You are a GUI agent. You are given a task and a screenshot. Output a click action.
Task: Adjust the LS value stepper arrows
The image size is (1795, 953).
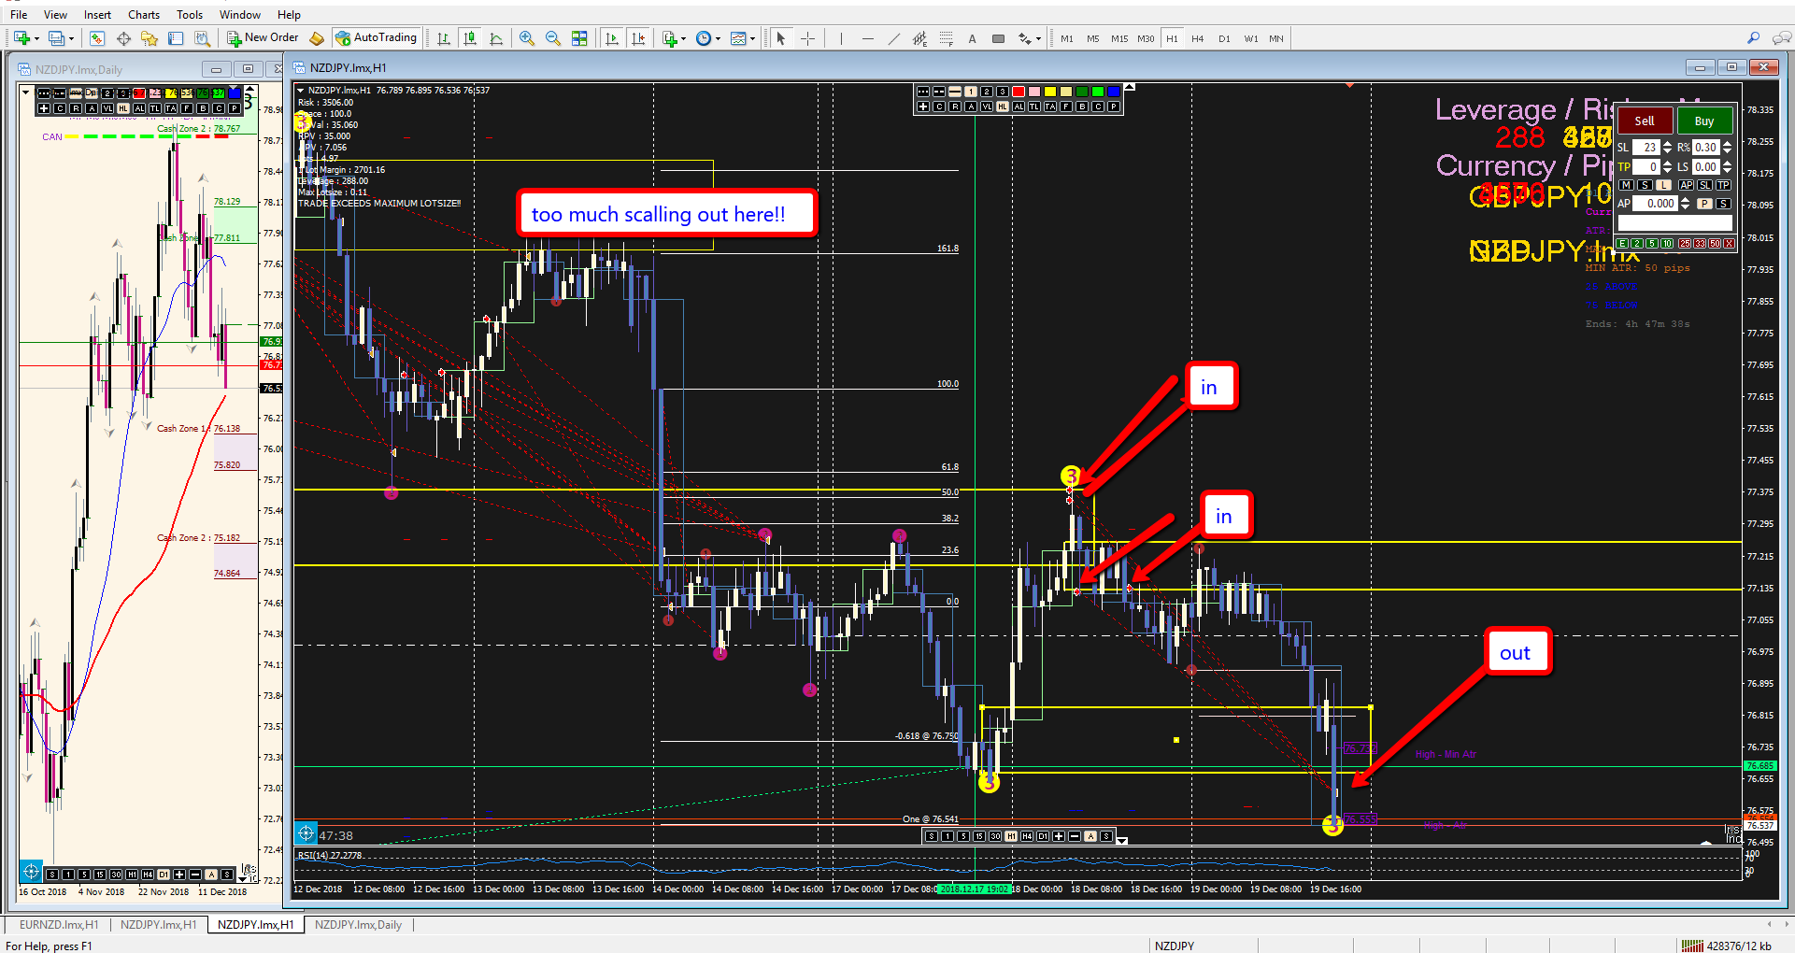coord(1728,166)
